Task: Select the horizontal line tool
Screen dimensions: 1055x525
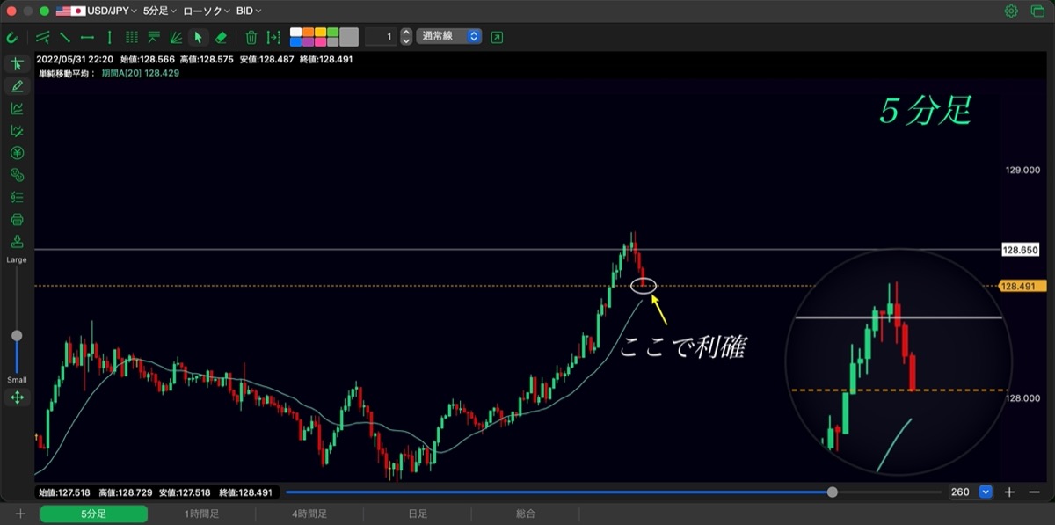Action: click(87, 37)
